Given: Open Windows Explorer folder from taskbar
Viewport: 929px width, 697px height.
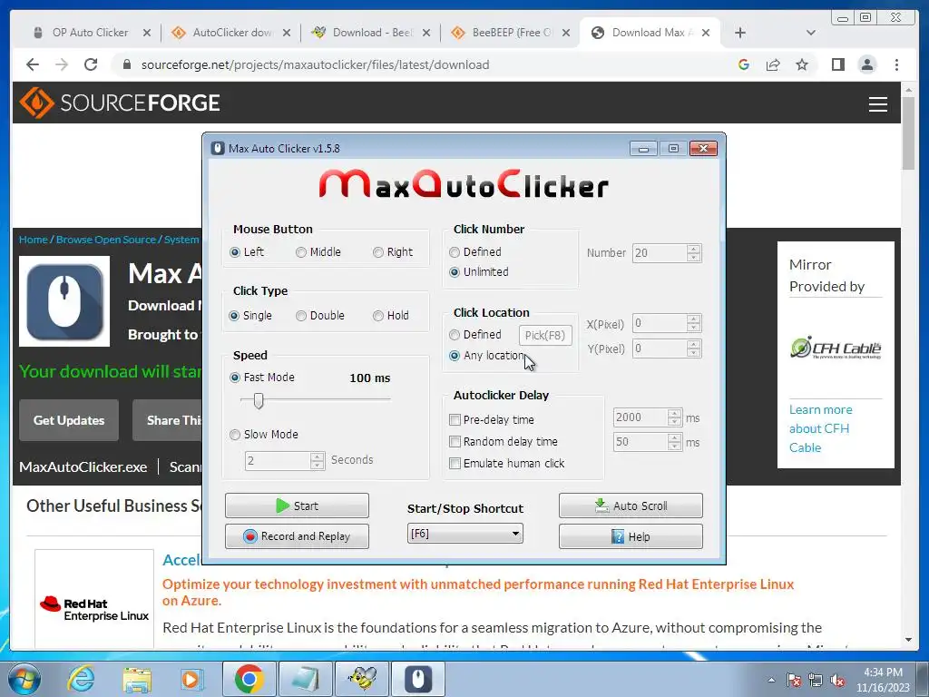Looking at the screenshot, I should click(138, 679).
